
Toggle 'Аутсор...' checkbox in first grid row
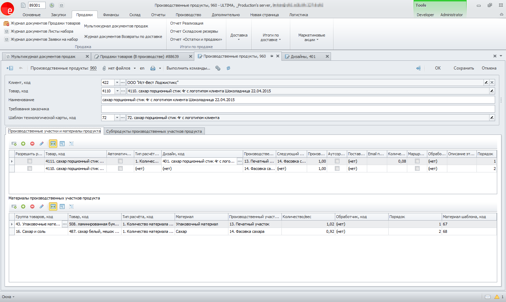pyautogui.click(x=337, y=161)
